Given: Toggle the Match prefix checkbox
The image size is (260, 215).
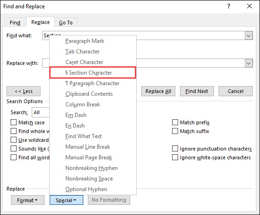Looking at the screenshot, I should point(175,122).
